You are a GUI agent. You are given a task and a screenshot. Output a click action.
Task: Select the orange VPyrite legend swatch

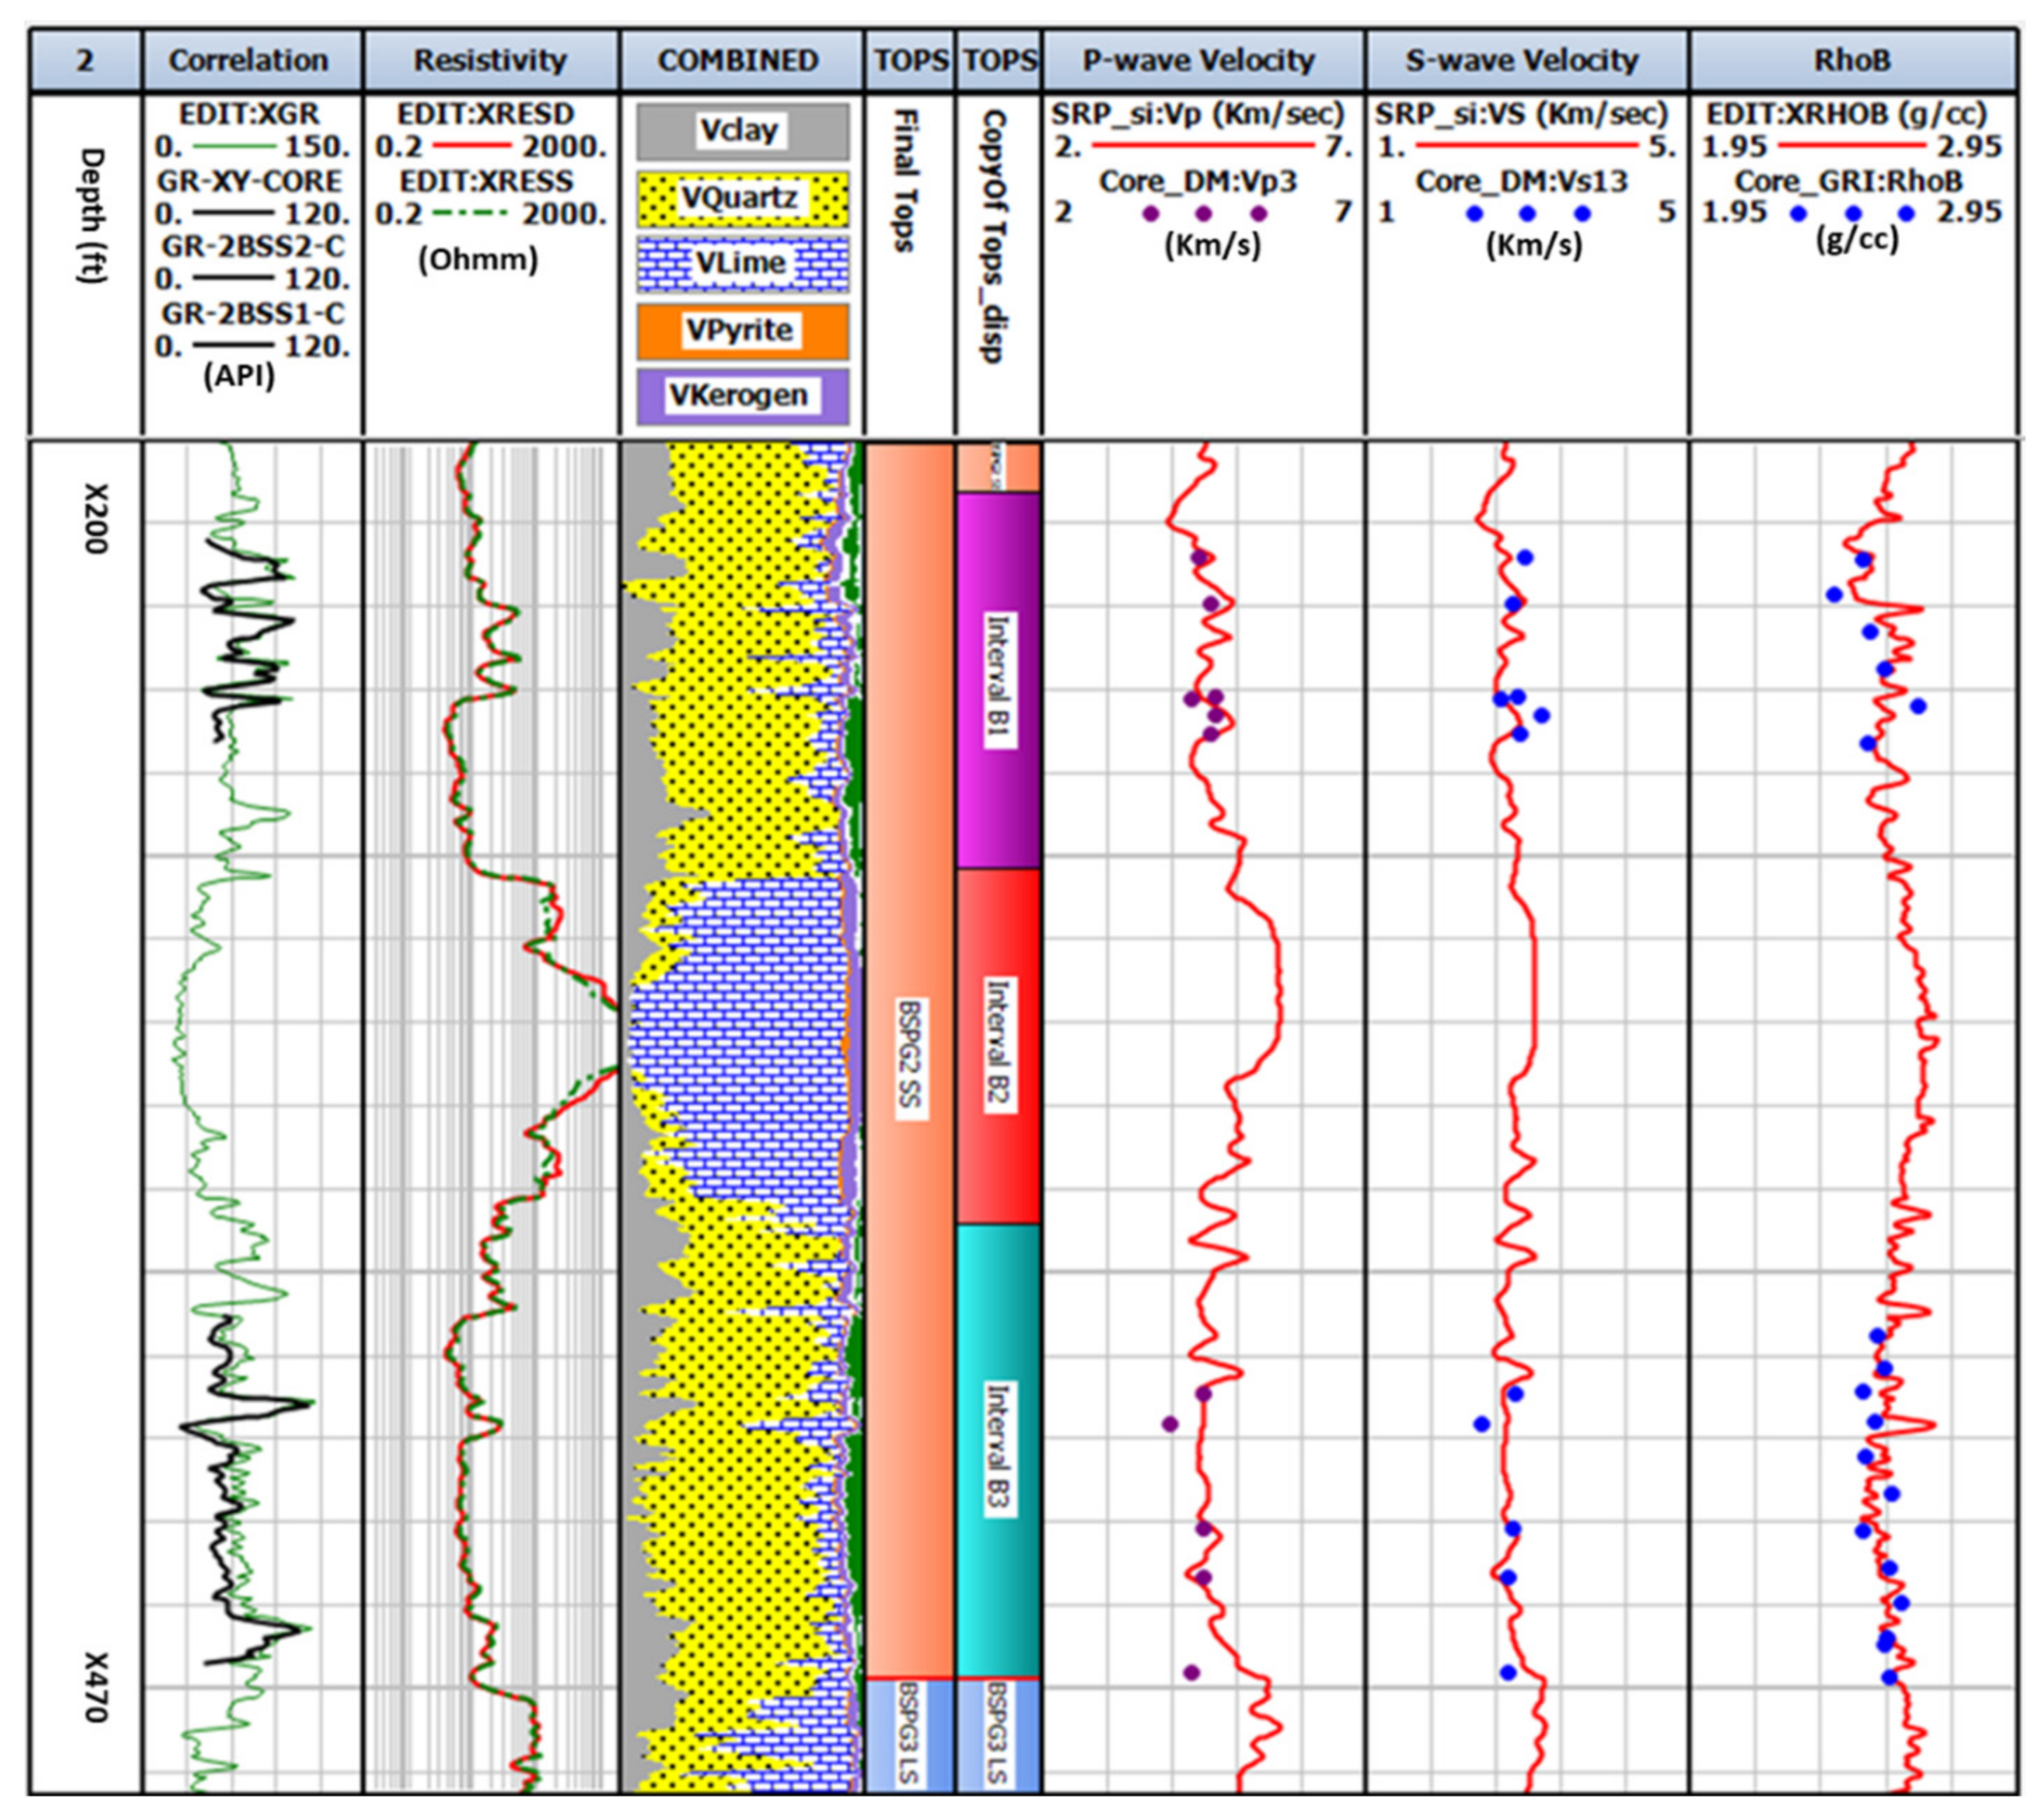(742, 331)
